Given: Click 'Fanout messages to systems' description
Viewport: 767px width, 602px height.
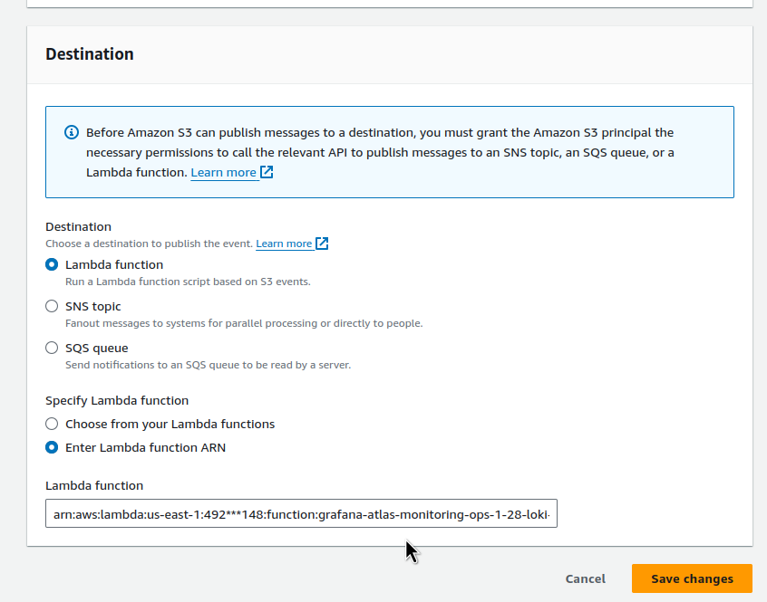Looking at the screenshot, I should 244,323.
